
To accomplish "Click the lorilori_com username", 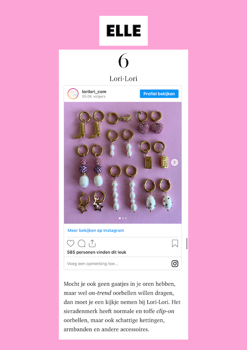I will click(x=94, y=91).
